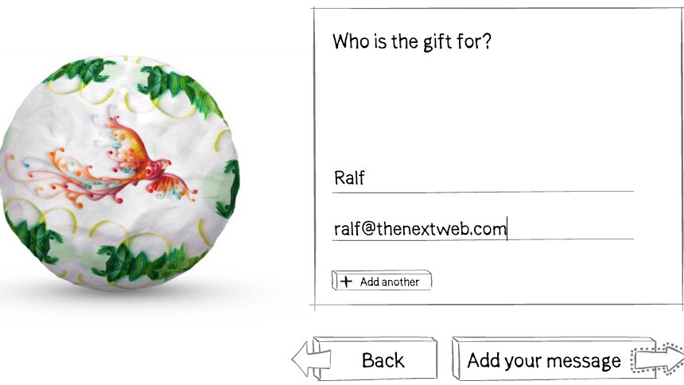Focus the recipient name field containing Ralf
Screen dimensions: 684x385
(x=483, y=178)
